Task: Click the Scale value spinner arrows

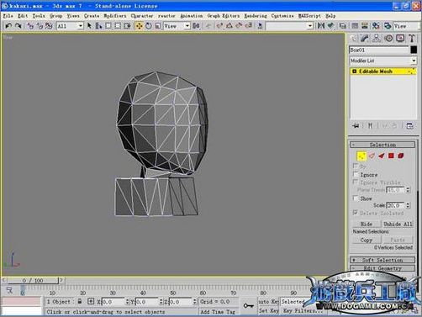Action: [x=408, y=205]
